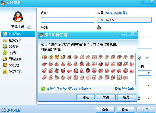156x113 pixels.
Task: Close the 服务图标管理 dialog
Action: (x=132, y=34)
